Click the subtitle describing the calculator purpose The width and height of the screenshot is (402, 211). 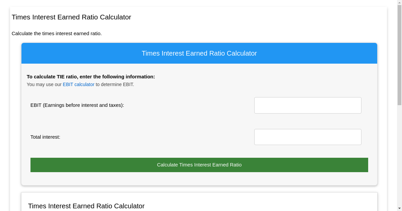click(57, 33)
